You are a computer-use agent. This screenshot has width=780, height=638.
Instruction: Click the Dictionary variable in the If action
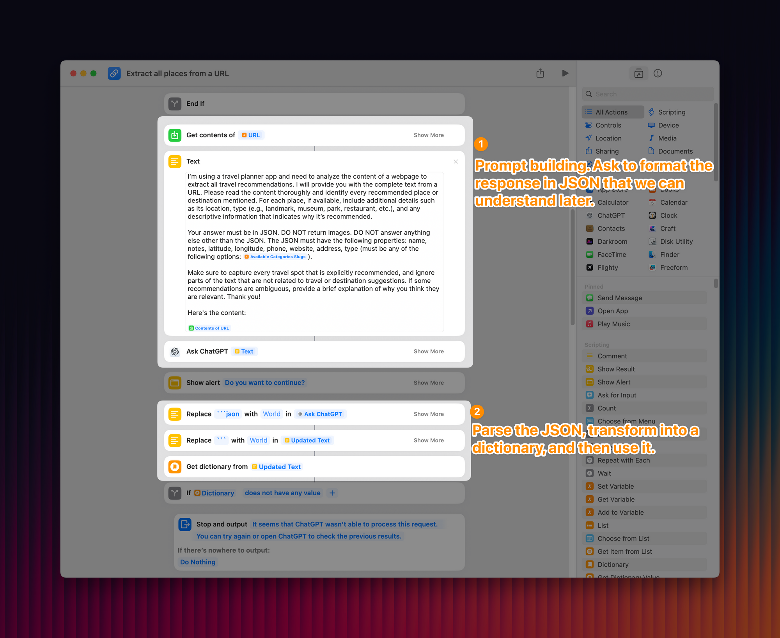tap(214, 493)
